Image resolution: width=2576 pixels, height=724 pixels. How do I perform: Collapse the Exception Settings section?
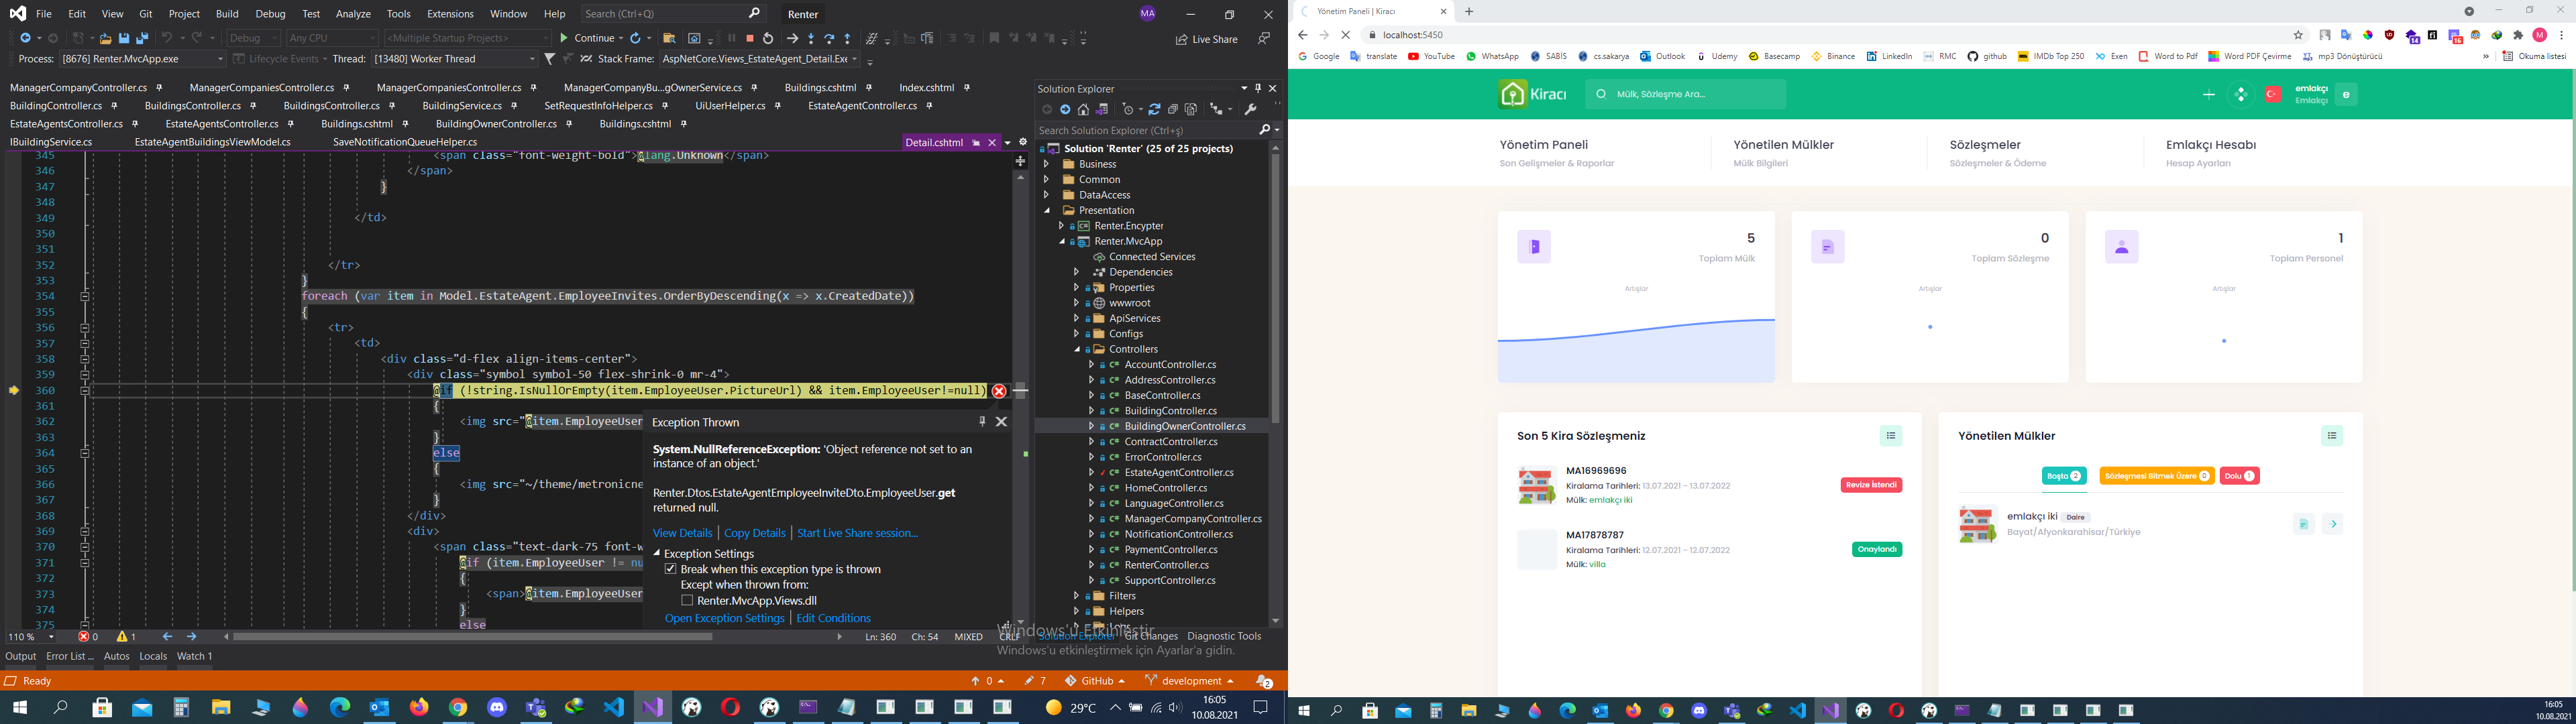tap(657, 553)
